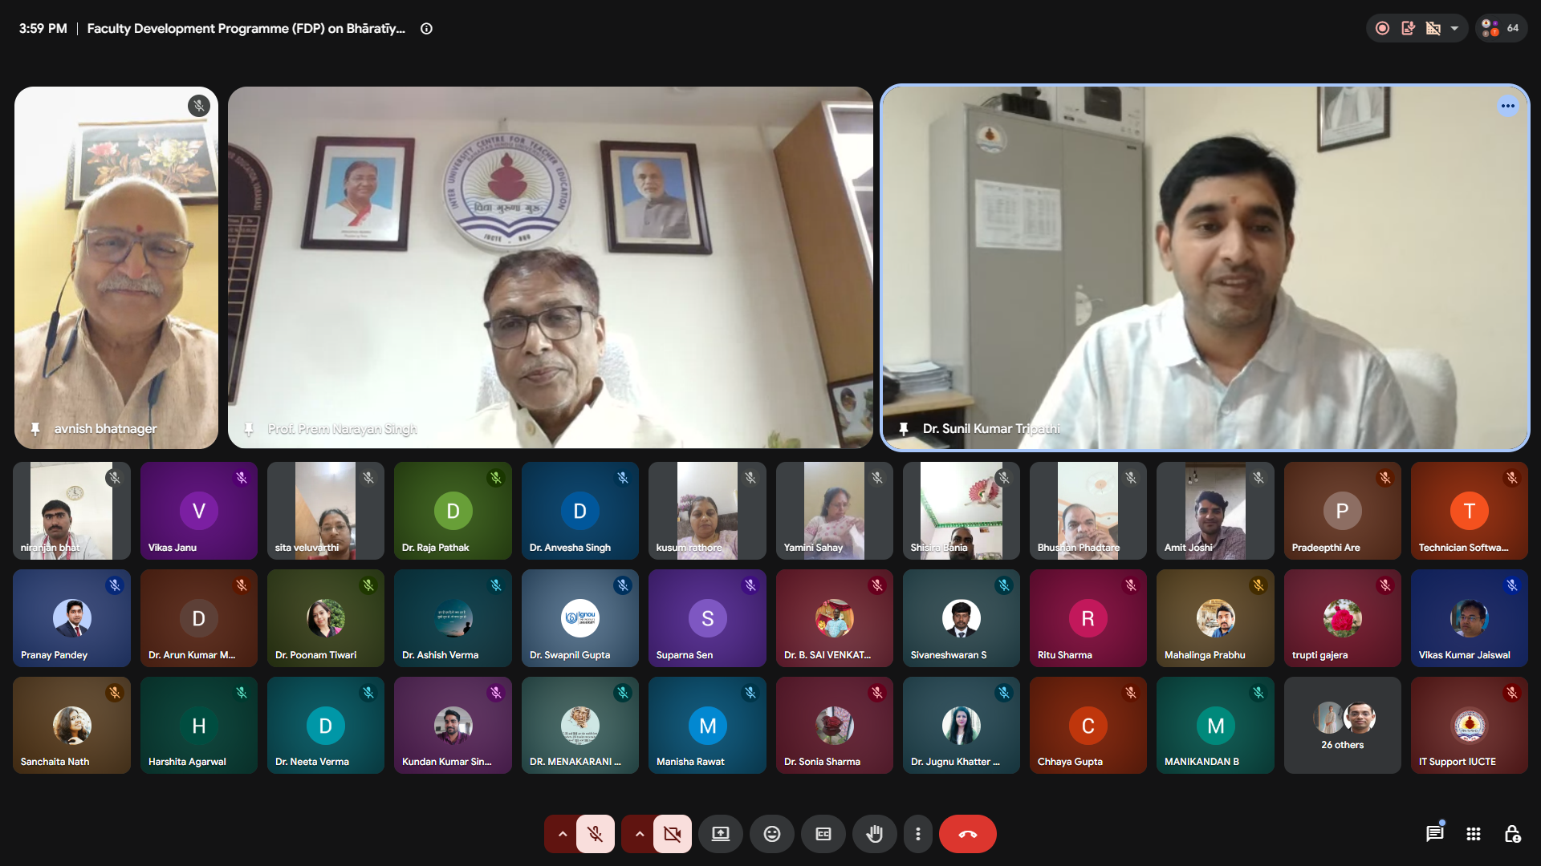Raise hand using the hand icon

coord(874,834)
